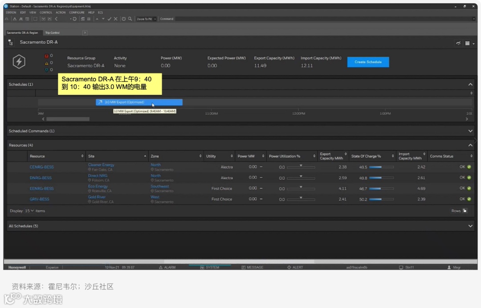Open the CONTROL menu
The image size is (481, 308).
pos(46,12)
